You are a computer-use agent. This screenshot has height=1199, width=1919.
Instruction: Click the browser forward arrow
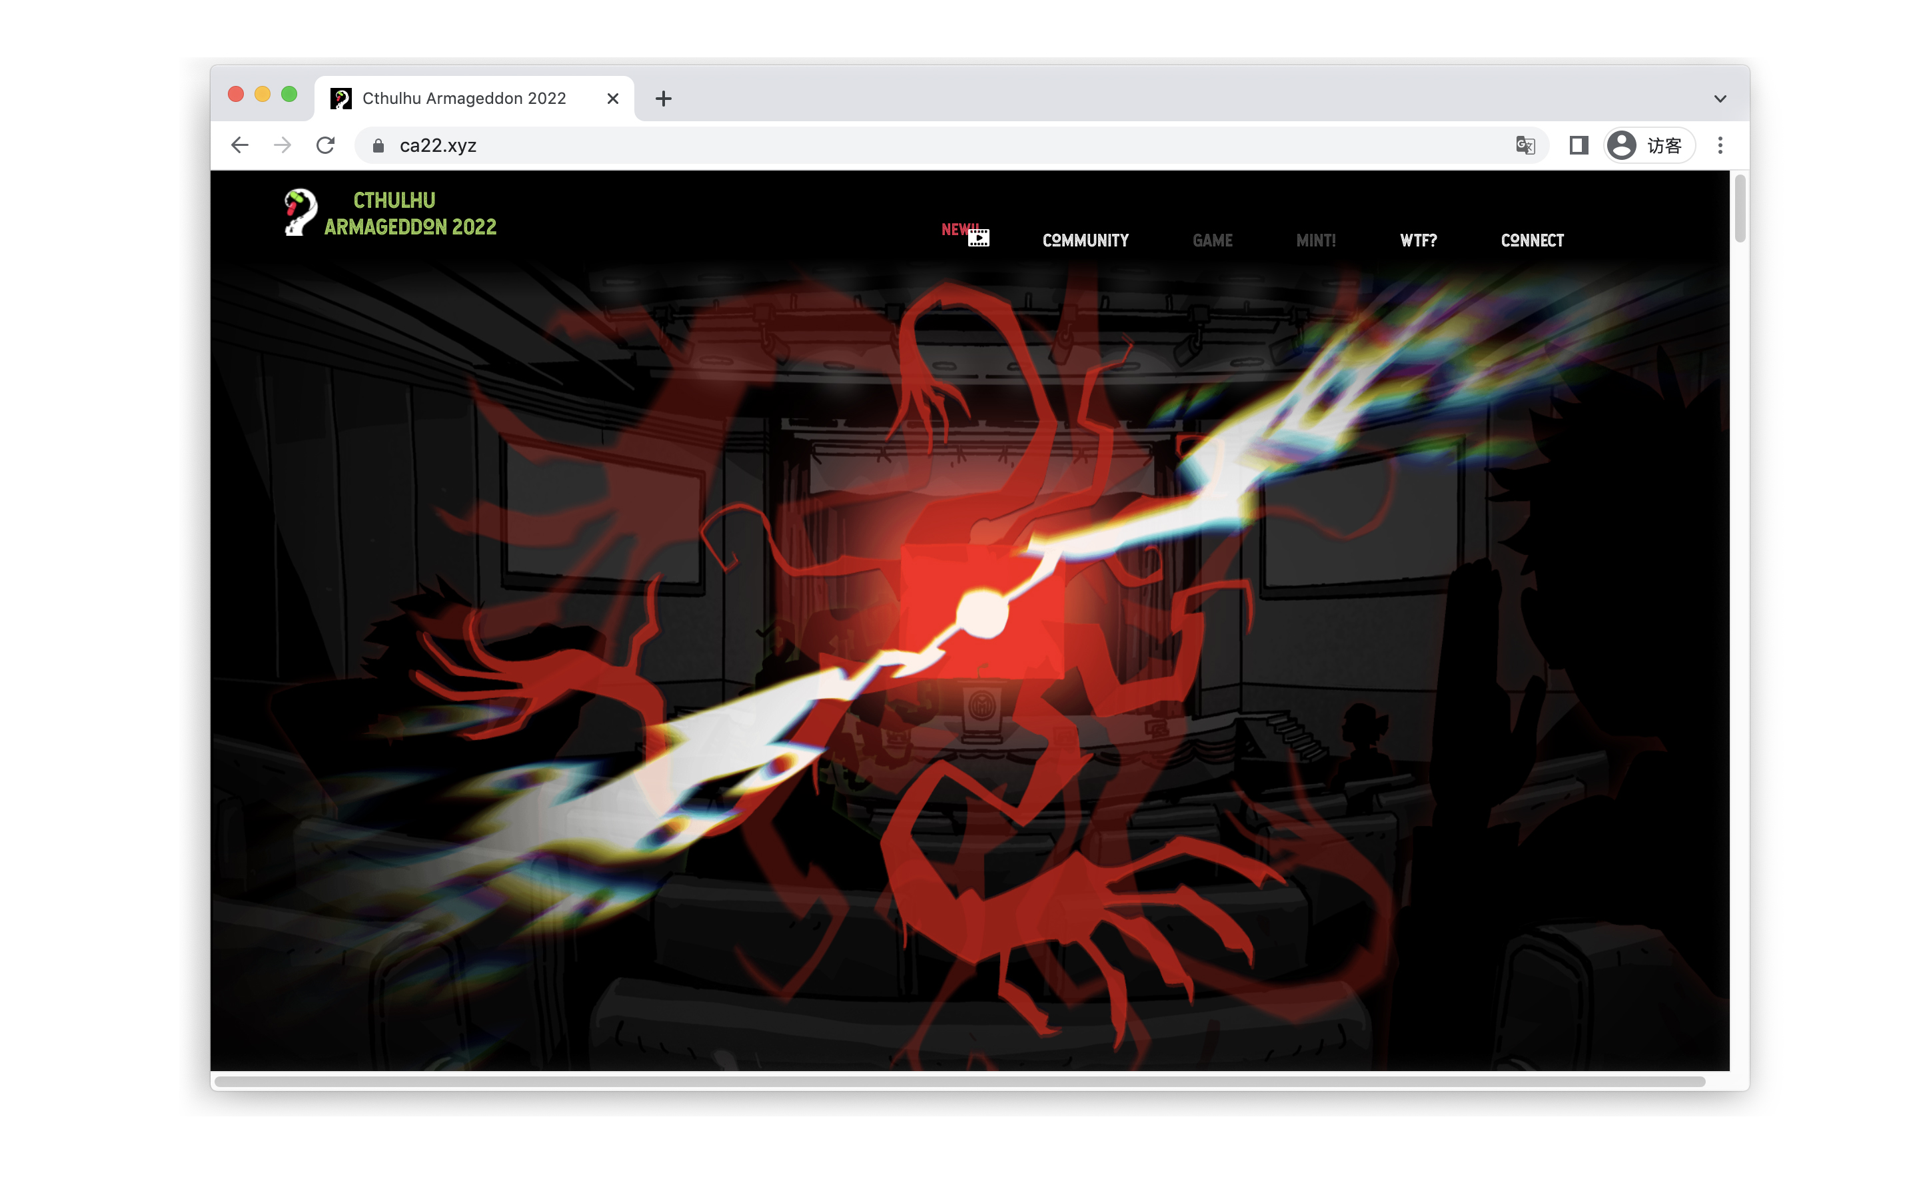pos(283,145)
